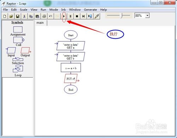This screenshot has width=177, height=138.
Task: Toggle the ink pen tool
Action: (x=97, y=16)
